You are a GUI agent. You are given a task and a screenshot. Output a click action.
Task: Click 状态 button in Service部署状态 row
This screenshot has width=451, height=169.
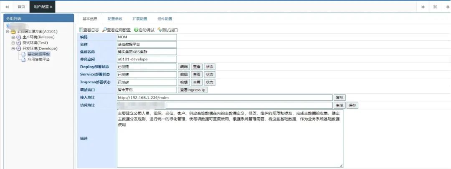(x=210, y=75)
